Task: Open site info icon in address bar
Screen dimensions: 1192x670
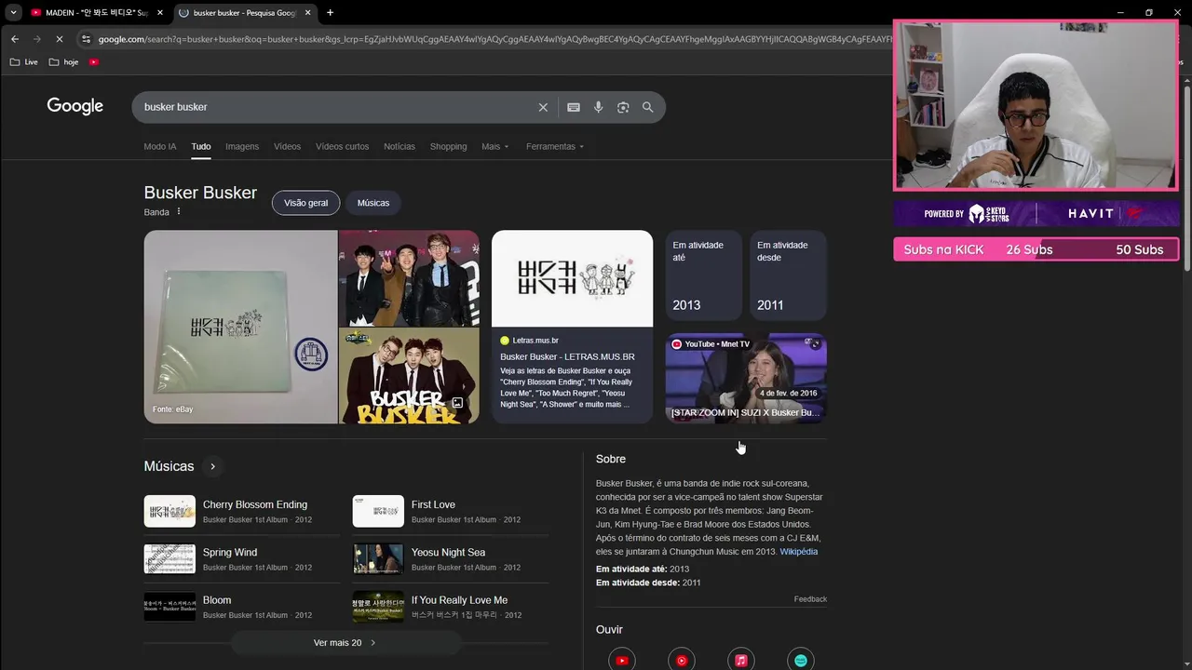Action: 86,39
